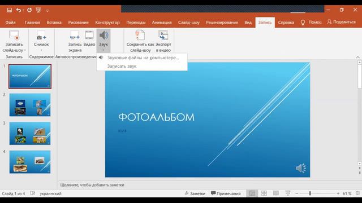The height and width of the screenshot is (203, 362).
Task: Start slideshow from the quick access icon
Action: 38,10
